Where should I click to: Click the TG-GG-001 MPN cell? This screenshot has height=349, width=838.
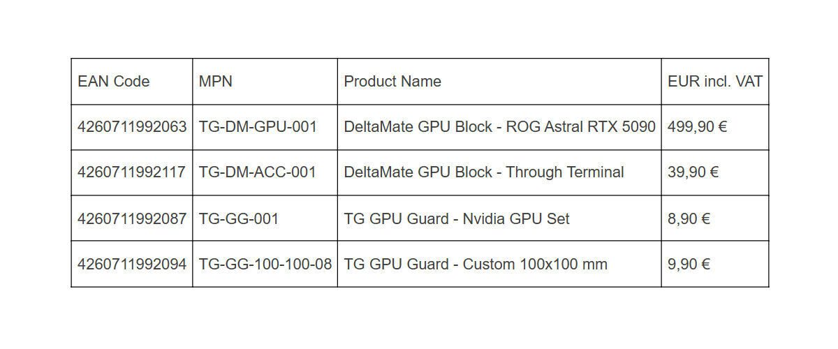coord(239,219)
